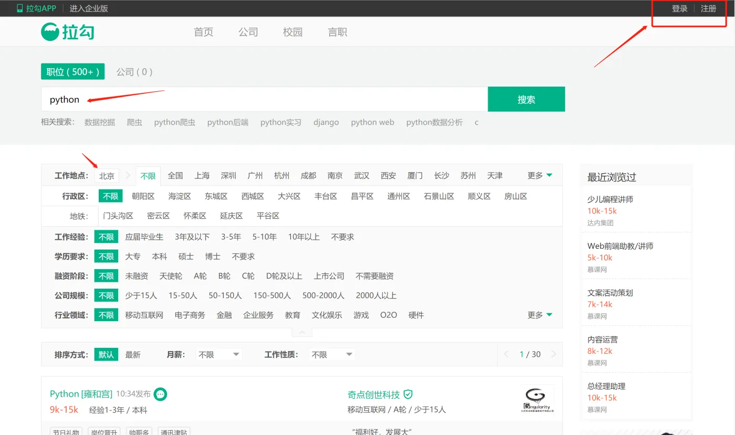This screenshot has width=735, height=435.
Task: Go to next results page arrow
Action: (x=553, y=355)
